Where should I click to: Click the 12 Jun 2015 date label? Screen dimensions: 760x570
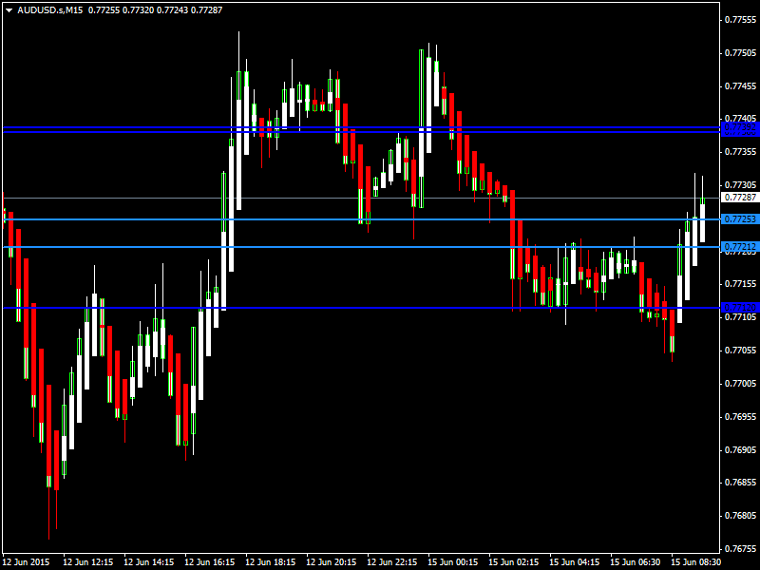pos(28,561)
